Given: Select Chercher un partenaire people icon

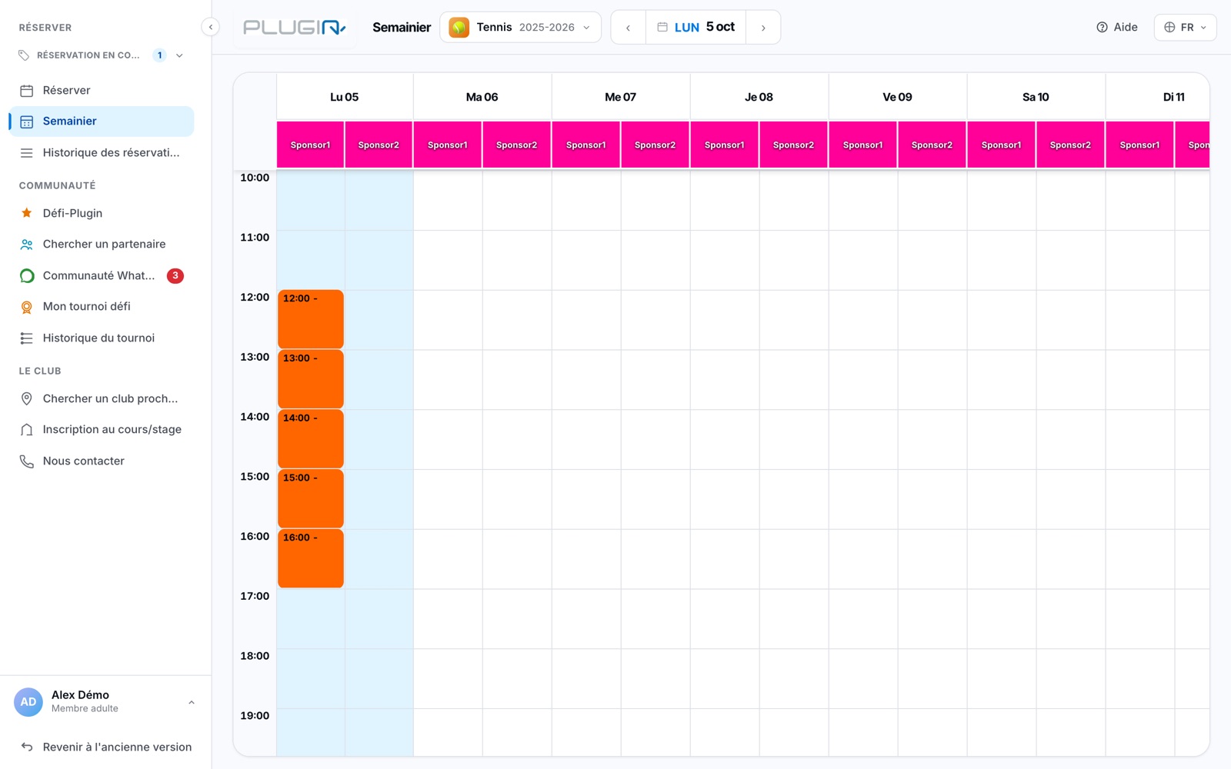Looking at the screenshot, I should 26,245.
